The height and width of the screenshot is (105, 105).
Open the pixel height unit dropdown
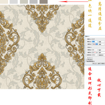point(102,44)
